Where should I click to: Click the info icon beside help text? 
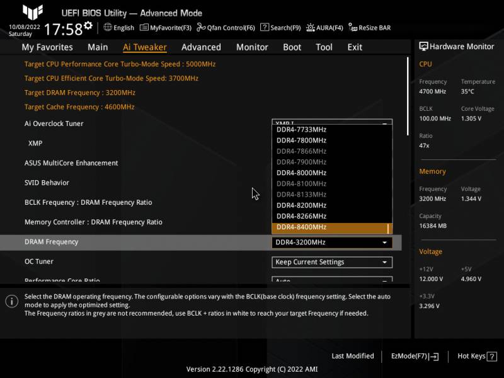(x=12, y=301)
